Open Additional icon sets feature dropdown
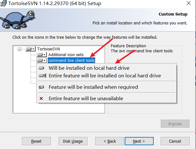196x149 pixels. point(42,55)
